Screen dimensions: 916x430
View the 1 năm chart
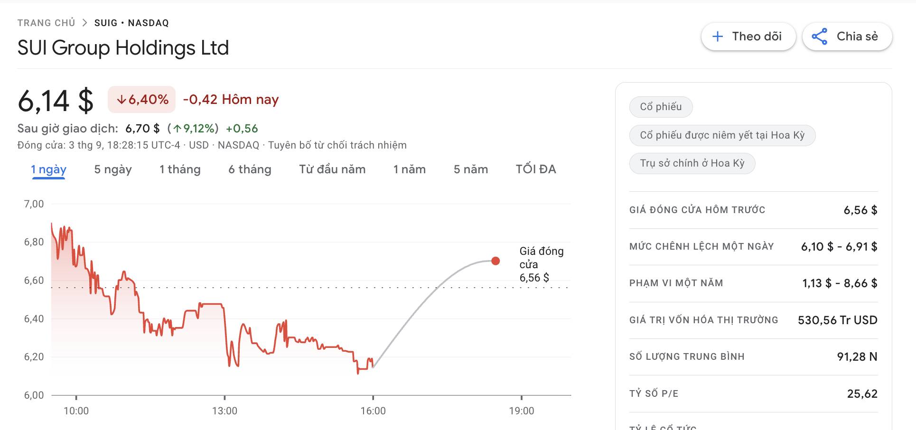click(409, 169)
